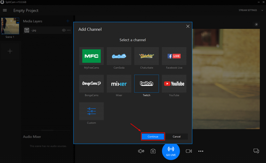Open more options for .jpg layer
This screenshot has width=266, height=163.
click(69, 30)
